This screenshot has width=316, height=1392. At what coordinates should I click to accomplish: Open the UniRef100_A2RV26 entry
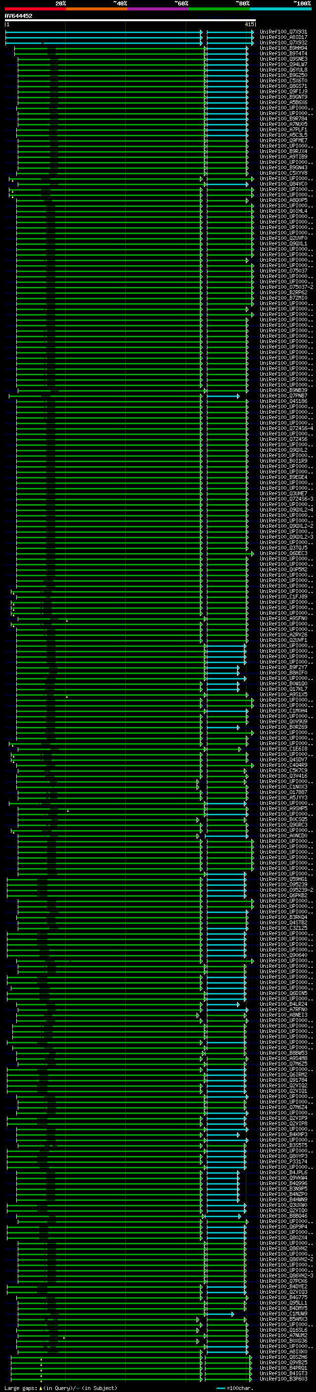(x=283, y=635)
